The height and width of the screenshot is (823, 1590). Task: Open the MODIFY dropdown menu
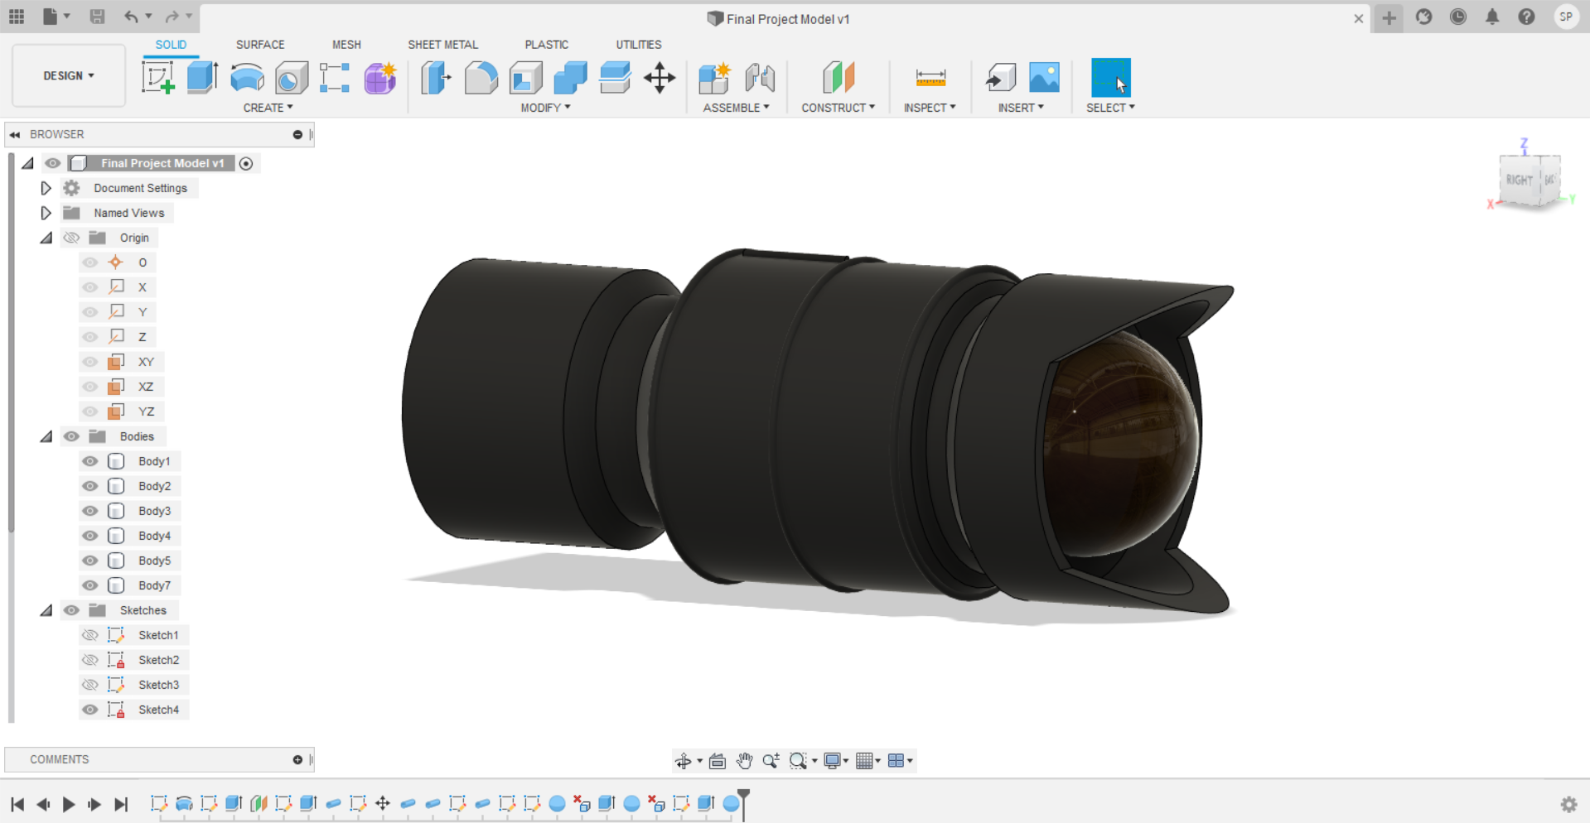pyautogui.click(x=545, y=108)
